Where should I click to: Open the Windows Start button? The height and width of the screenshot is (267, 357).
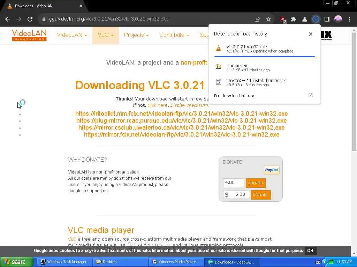pyautogui.click(x=16, y=262)
